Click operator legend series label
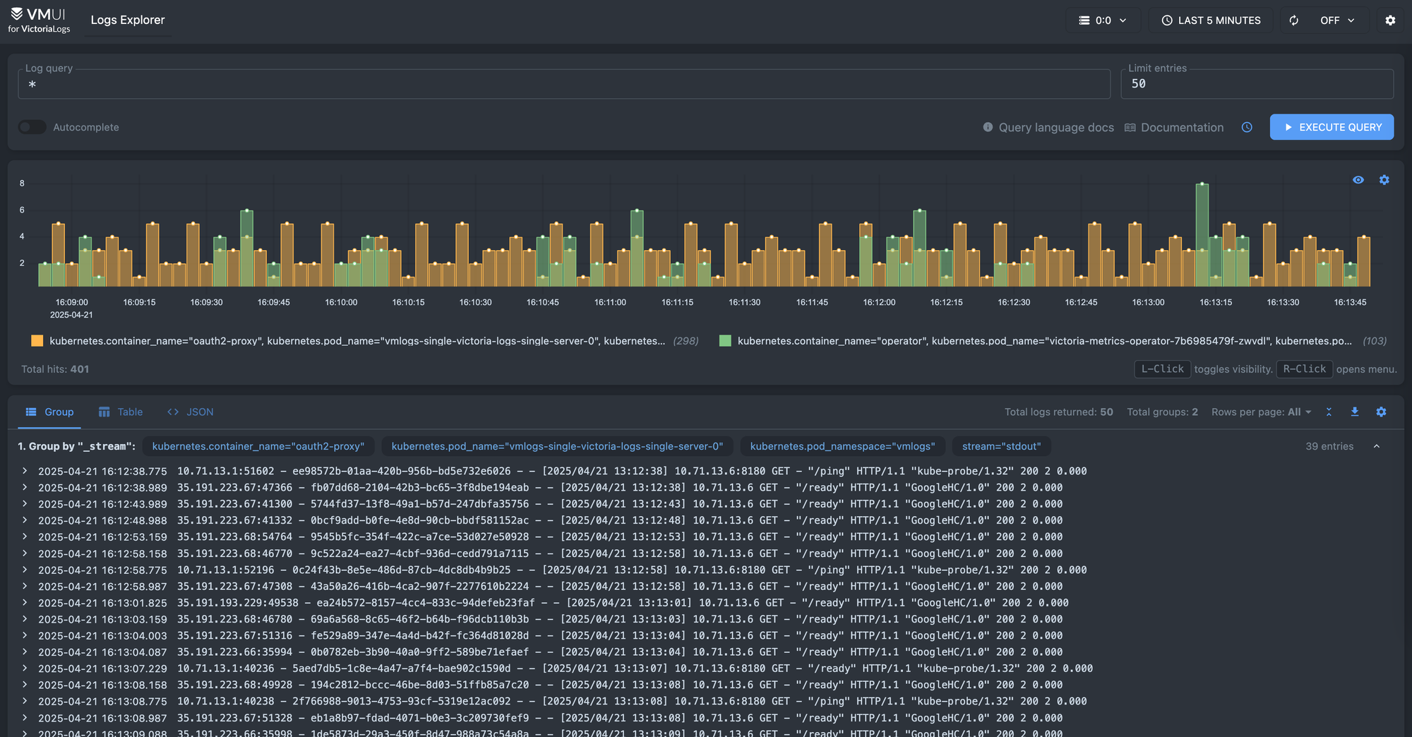This screenshot has height=737, width=1412. point(1045,341)
